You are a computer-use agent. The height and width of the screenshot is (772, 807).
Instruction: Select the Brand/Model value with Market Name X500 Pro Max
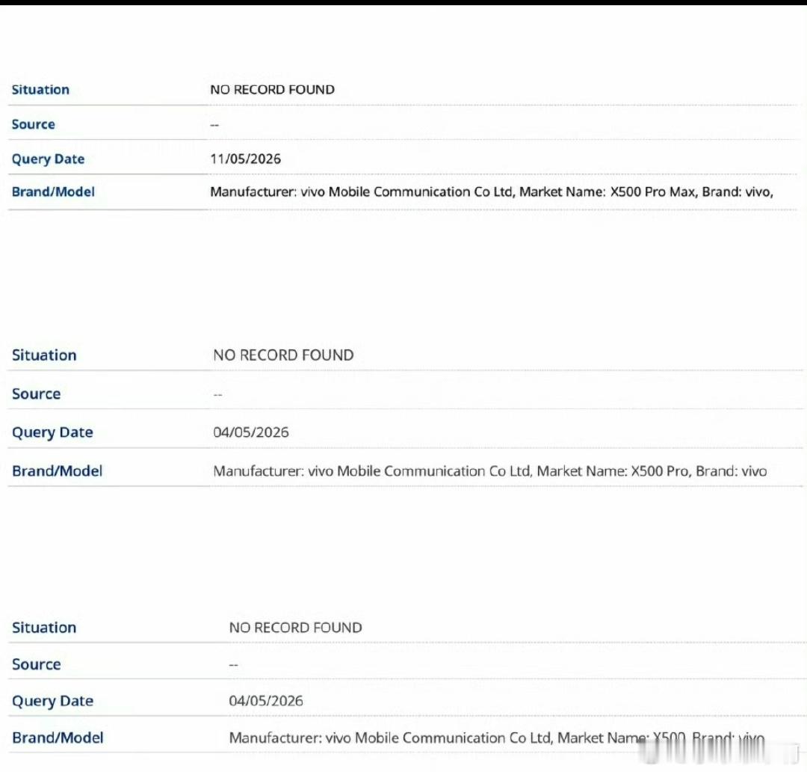coord(492,192)
